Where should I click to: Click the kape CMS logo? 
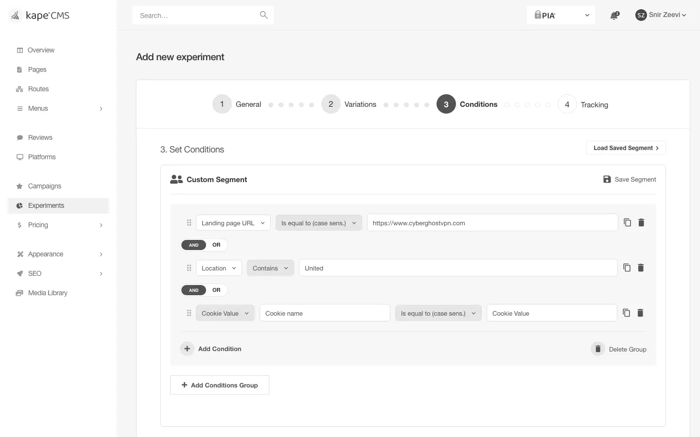40,16
